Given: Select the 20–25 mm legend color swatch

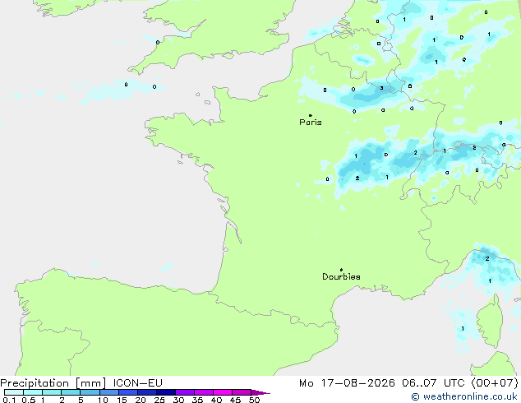Looking at the screenshot, I should click(147, 392).
